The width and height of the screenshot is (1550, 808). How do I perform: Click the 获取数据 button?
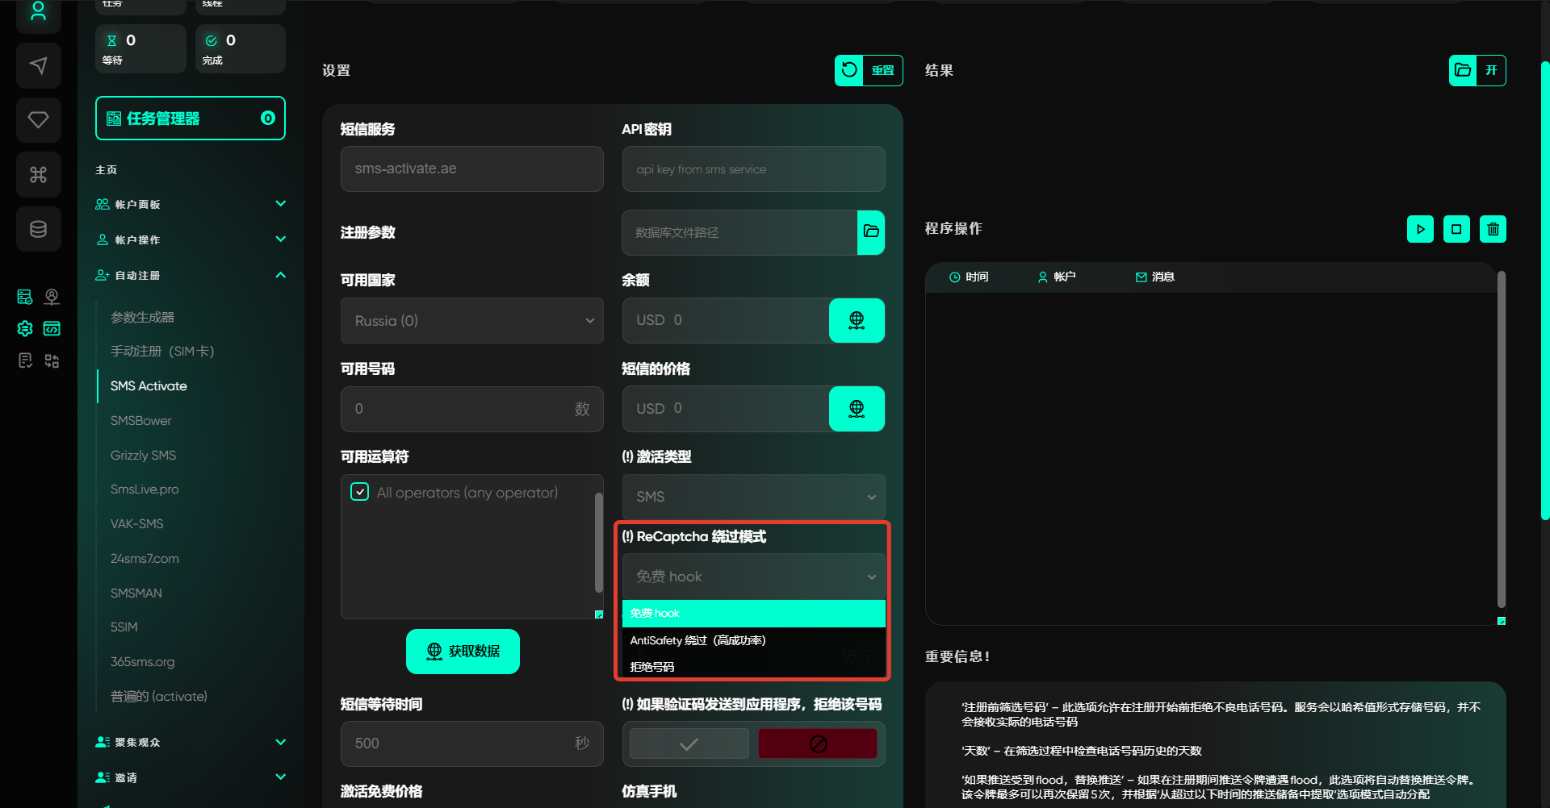coord(463,652)
